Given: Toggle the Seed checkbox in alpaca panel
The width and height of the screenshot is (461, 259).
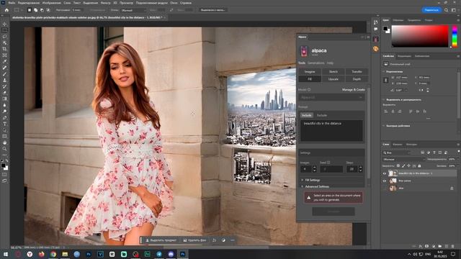Looking at the screenshot, I should pos(328,163).
